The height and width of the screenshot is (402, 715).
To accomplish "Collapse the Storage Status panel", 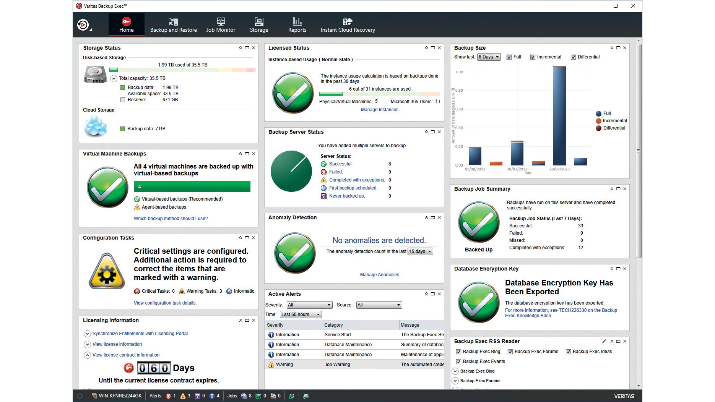I will (240, 48).
